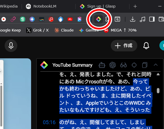Image resolution: width=164 pixels, height=129 pixels.
Task: Click the YouTube Summary title text
Action: click(72, 65)
